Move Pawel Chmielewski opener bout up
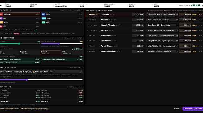 tap(201, 51)
